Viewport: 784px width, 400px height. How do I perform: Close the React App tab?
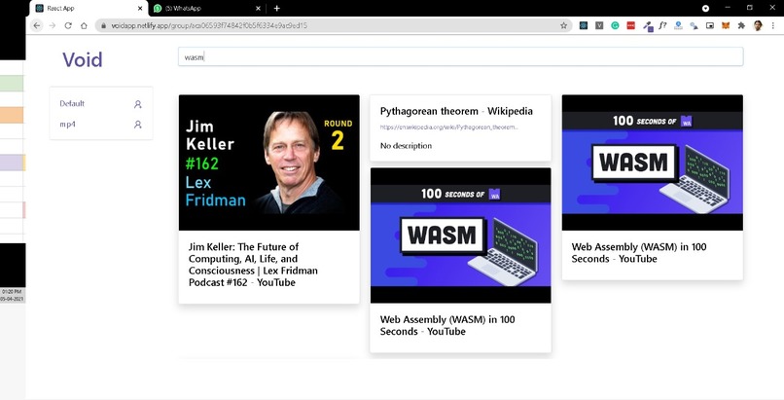140,9
